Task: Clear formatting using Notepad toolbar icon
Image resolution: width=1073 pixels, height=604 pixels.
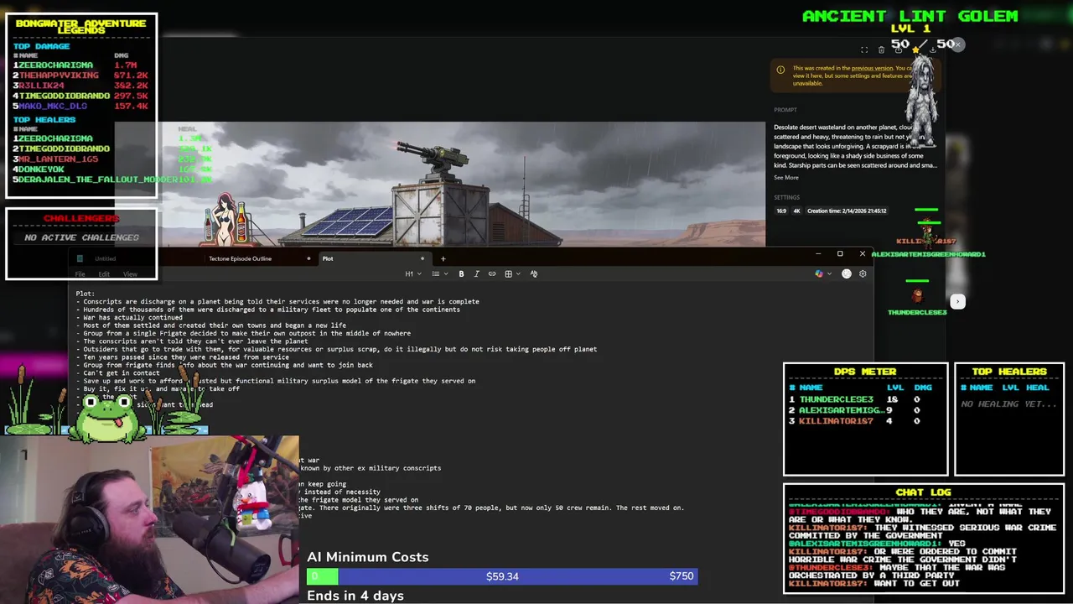Action: coord(533,273)
